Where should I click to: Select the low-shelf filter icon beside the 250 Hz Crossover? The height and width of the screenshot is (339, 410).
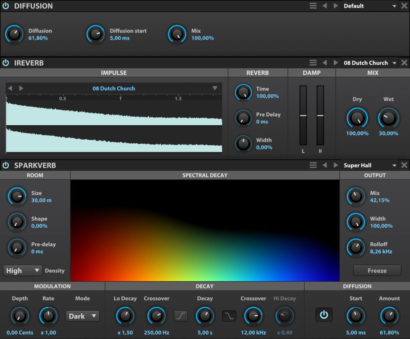coord(180,315)
